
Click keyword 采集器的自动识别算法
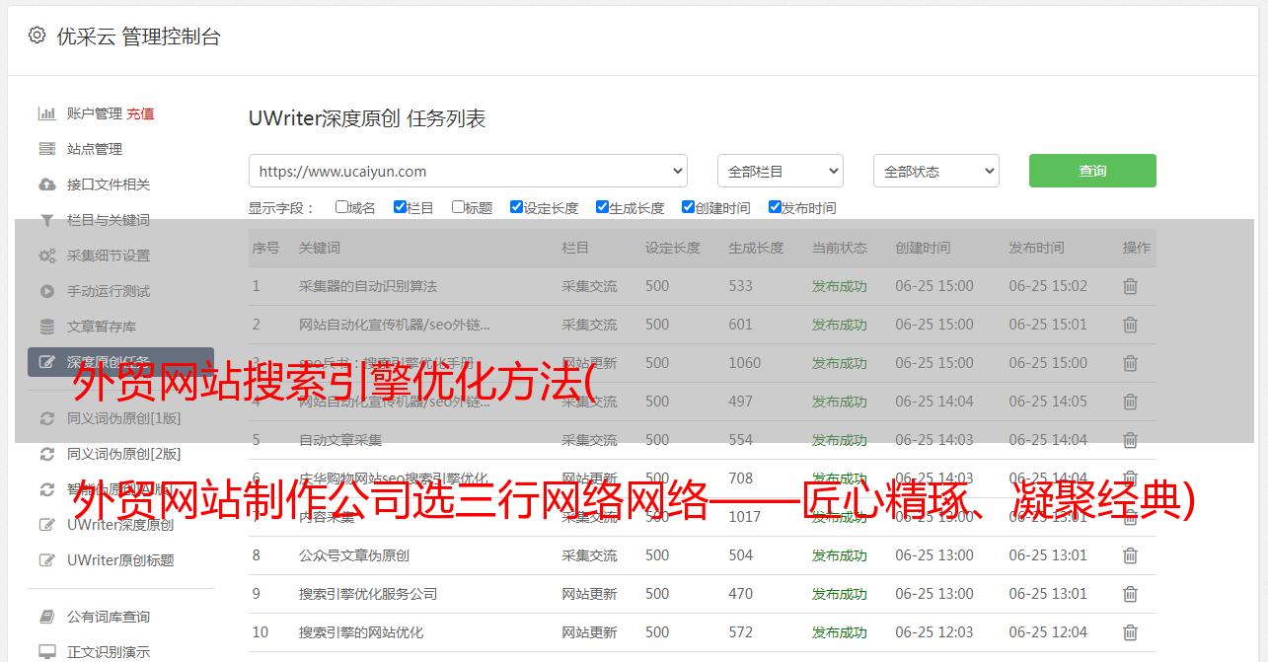(368, 286)
